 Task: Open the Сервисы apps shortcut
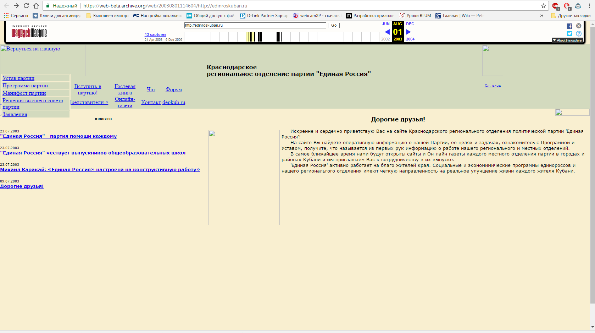click(x=16, y=16)
